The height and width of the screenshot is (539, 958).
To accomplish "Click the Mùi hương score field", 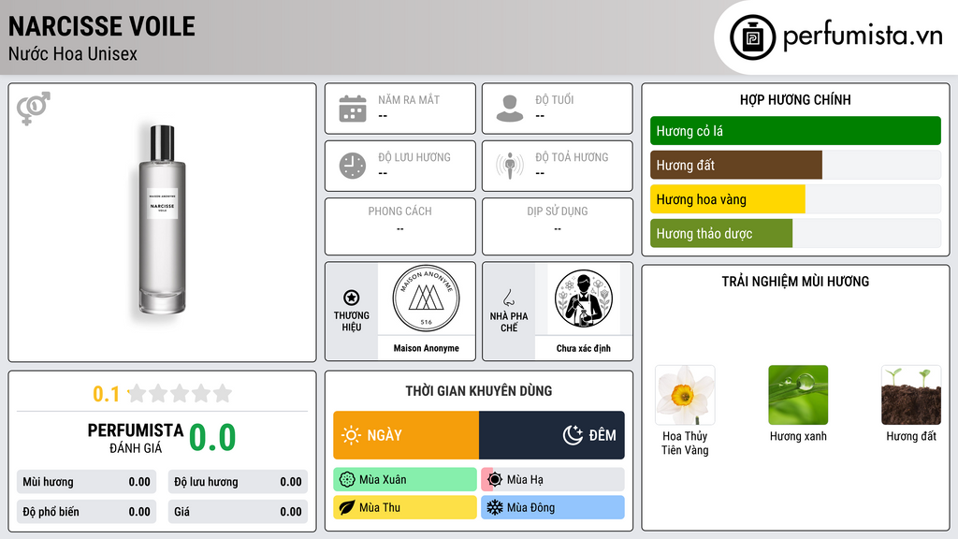I will tap(87, 482).
